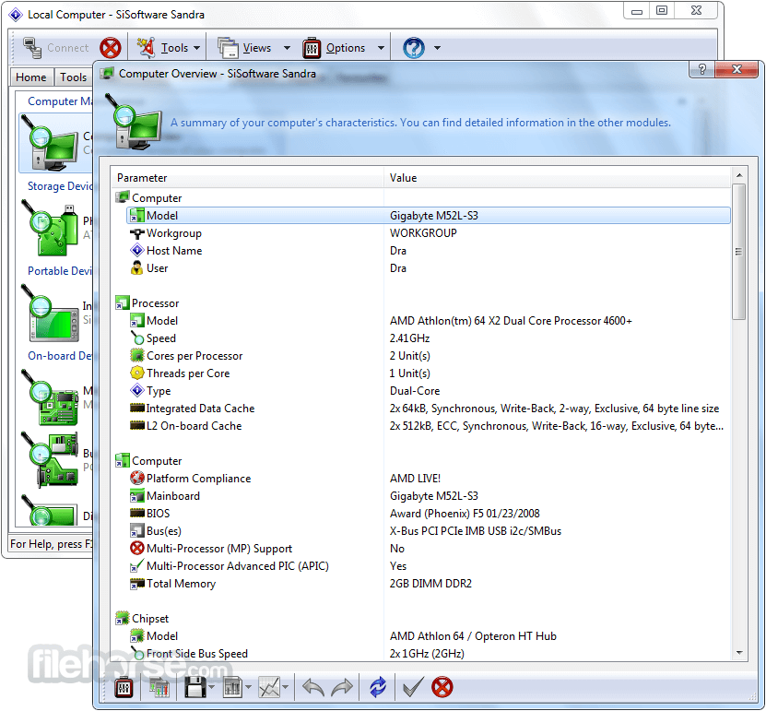The width and height of the screenshot is (766, 711).
Task: Open the bar chart dropdown arrow
Action: tap(248, 688)
